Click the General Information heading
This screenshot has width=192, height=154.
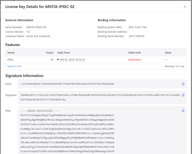point(19,20)
